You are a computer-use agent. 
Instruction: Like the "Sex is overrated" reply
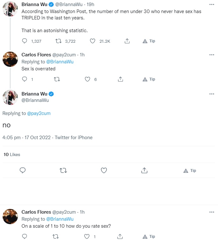pyautogui.click(x=87, y=79)
